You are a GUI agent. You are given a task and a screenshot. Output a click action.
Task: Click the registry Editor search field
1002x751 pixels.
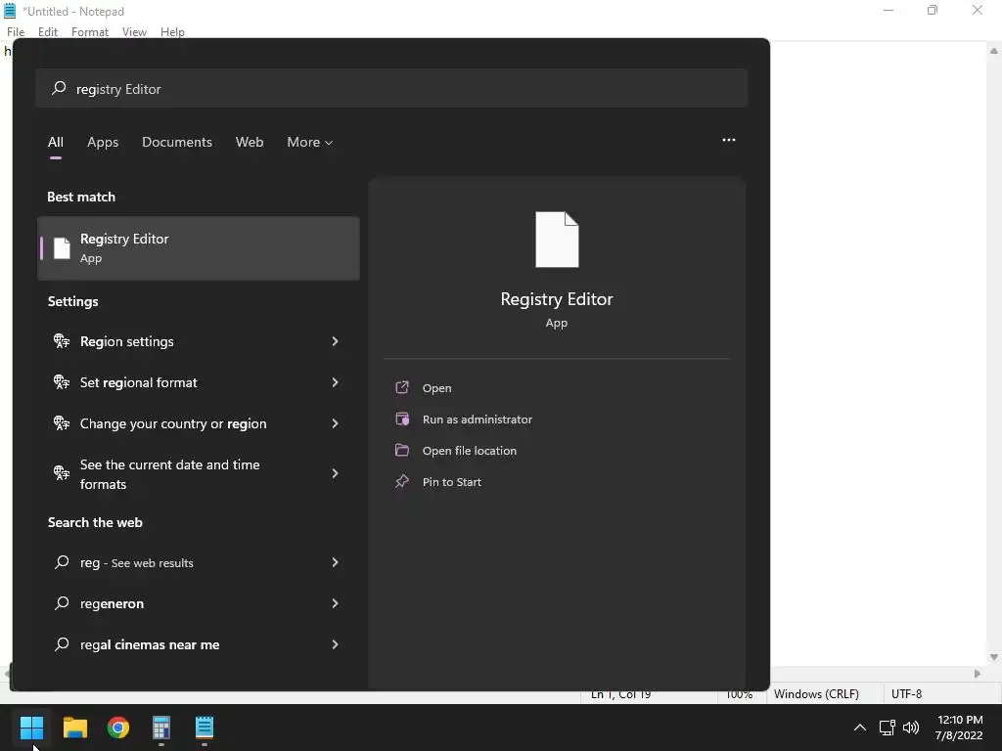tap(391, 88)
